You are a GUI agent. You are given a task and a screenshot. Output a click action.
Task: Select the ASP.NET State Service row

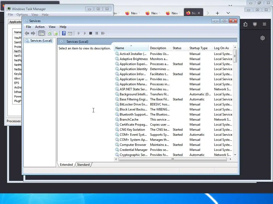click(174, 89)
